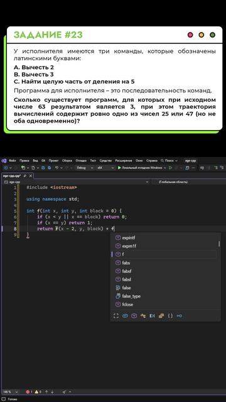Click the yellow warning count indicator
Image resolution: width=226 pixels, height=402 pixels.
[38, 392]
